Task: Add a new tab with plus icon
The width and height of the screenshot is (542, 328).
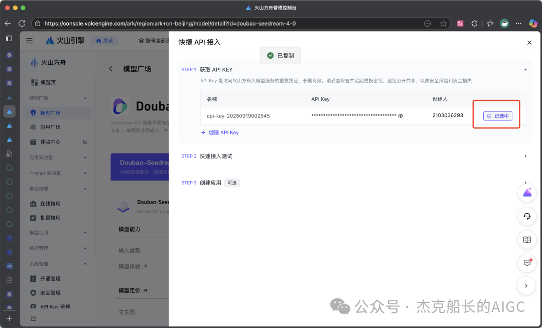Action: tap(10, 318)
